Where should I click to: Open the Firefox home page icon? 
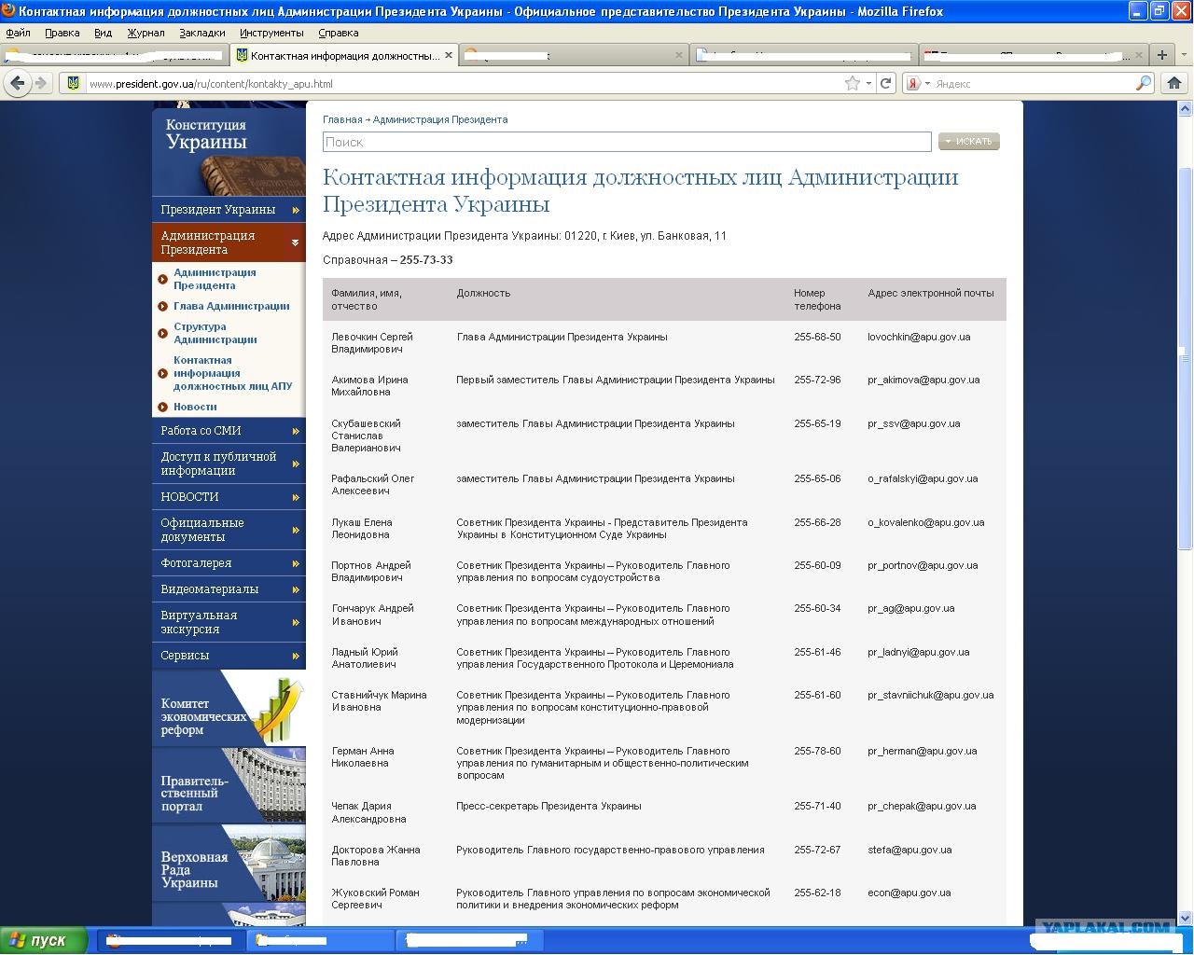coord(1175,83)
